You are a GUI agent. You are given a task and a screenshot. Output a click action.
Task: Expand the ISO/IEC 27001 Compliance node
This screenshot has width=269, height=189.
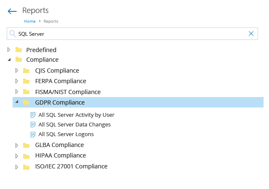pos(17,167)
